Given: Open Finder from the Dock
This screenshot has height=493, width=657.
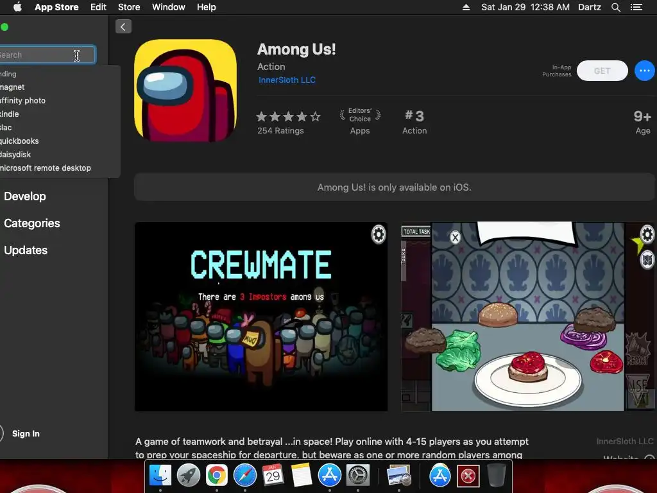Looking at the screenshot, I should tap(160, 476).
